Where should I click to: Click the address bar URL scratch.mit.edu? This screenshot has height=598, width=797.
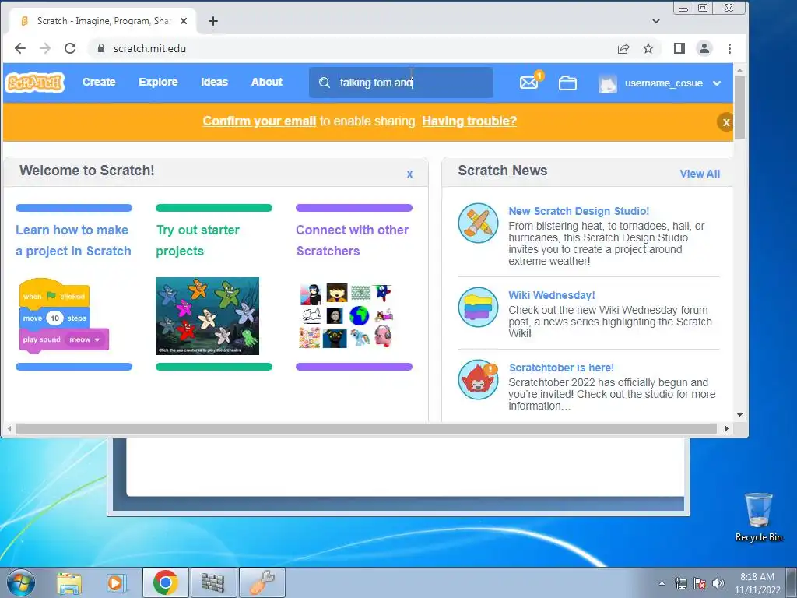tap(149, 48)
